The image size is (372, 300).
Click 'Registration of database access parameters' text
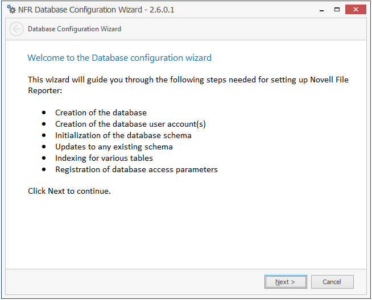pyautogui.click(x=137, y=169)
